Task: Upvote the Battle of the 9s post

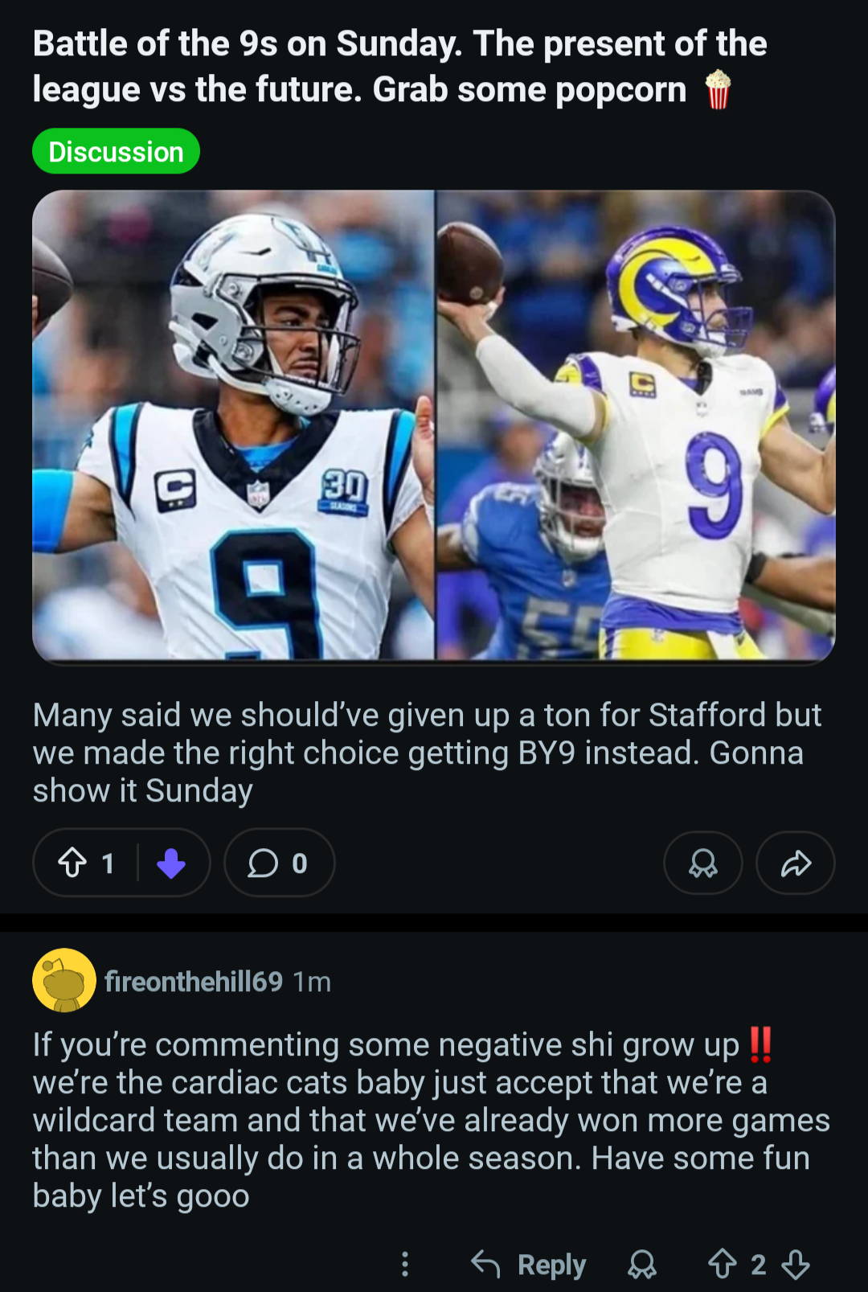Action: click(72, 863)
